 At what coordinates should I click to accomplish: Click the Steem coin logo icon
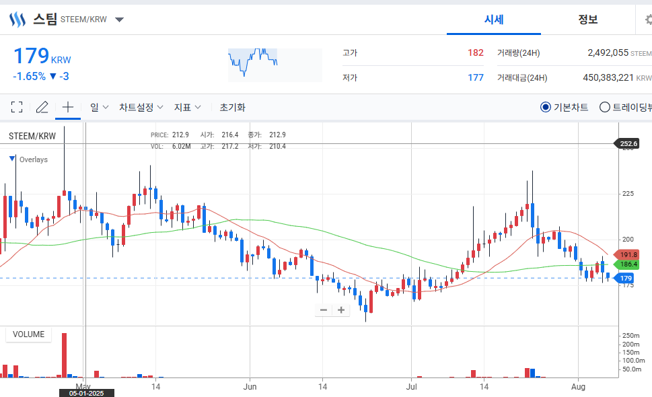click(17, 20)
